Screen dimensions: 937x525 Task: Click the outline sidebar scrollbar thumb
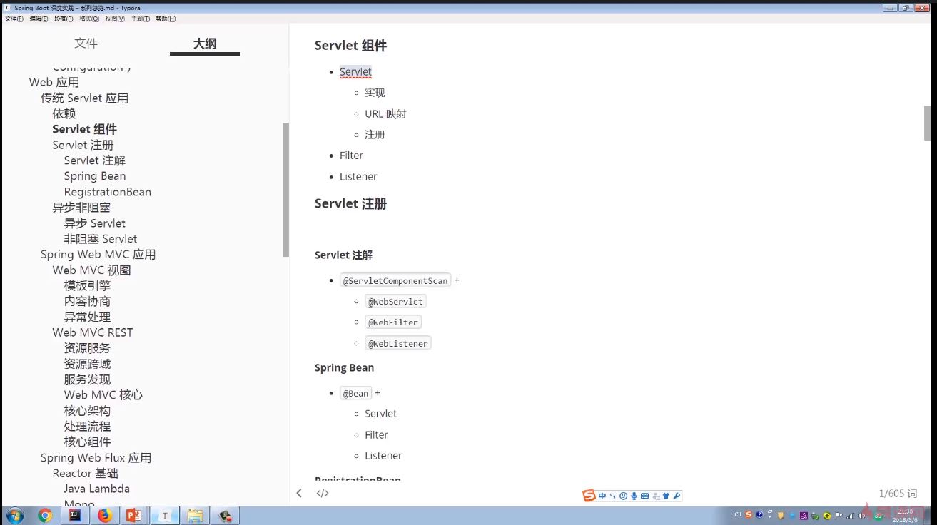(x=285, y=189)
